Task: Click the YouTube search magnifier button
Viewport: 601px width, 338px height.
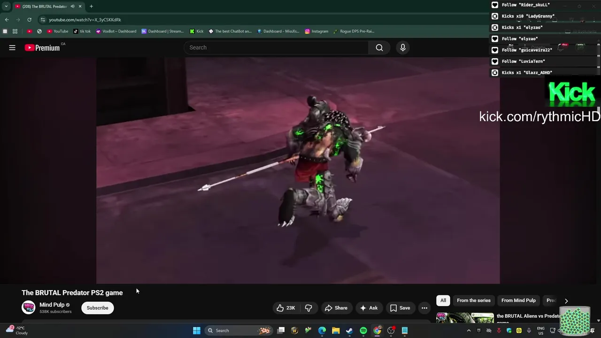Action: [379, 47]
